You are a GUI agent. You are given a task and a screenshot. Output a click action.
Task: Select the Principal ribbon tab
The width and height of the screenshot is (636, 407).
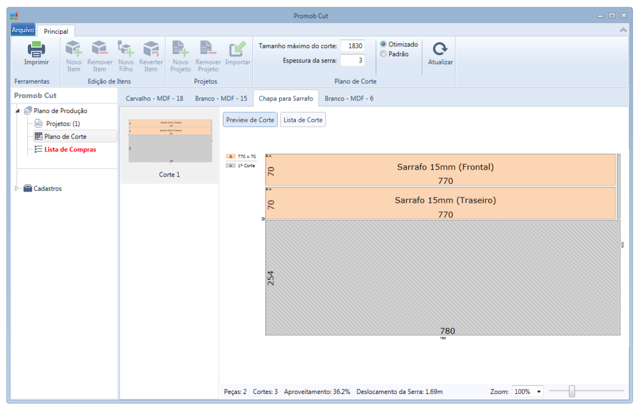[x=56, y=31]
